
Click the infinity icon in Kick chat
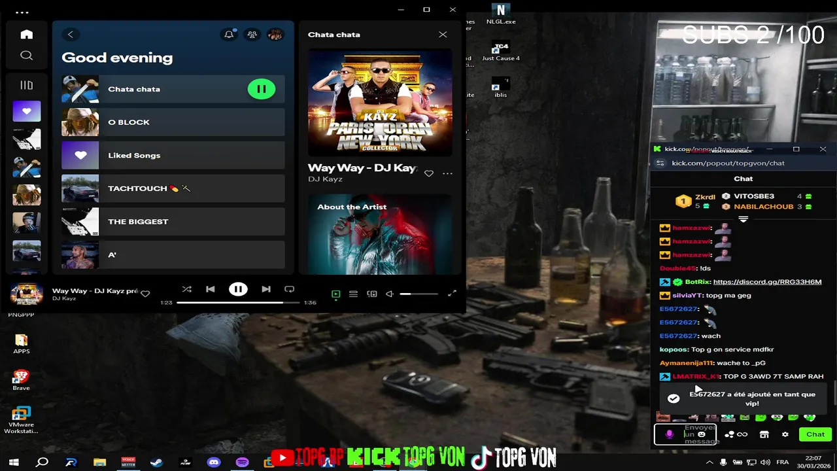[x=742, y=434]
